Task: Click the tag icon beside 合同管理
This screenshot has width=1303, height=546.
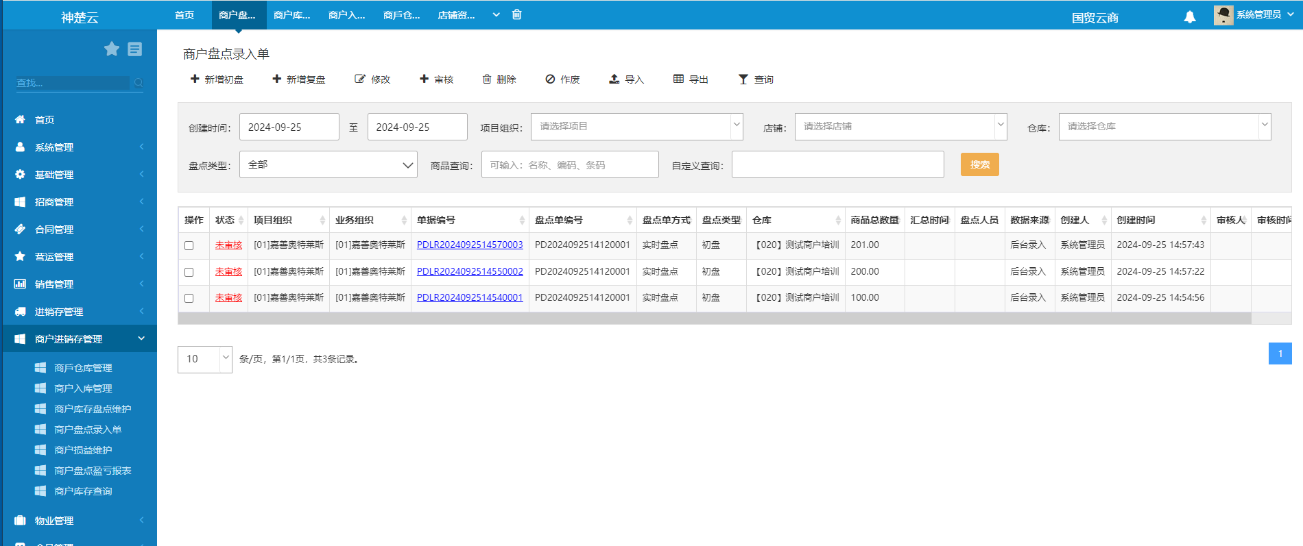Action: (x=20, y=229)
